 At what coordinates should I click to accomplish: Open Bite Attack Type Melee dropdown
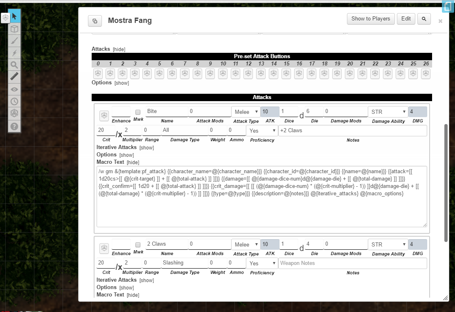click(x=246, y=112)
